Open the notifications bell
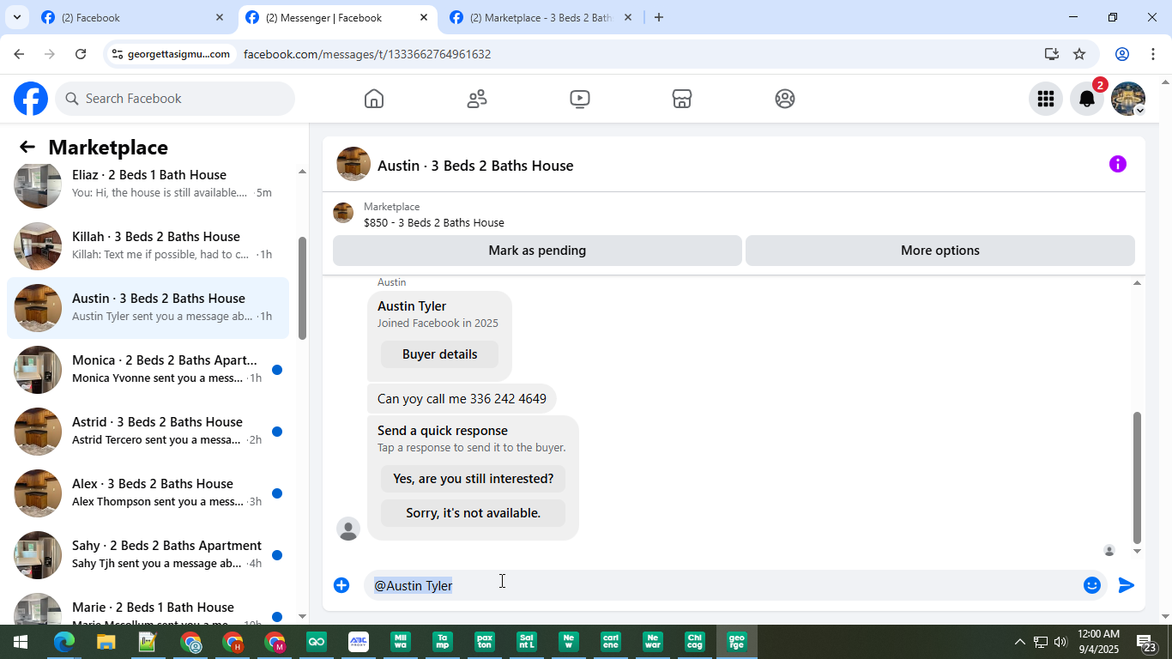Viewport: 1172px width, 659px height. click(1086, 99)
